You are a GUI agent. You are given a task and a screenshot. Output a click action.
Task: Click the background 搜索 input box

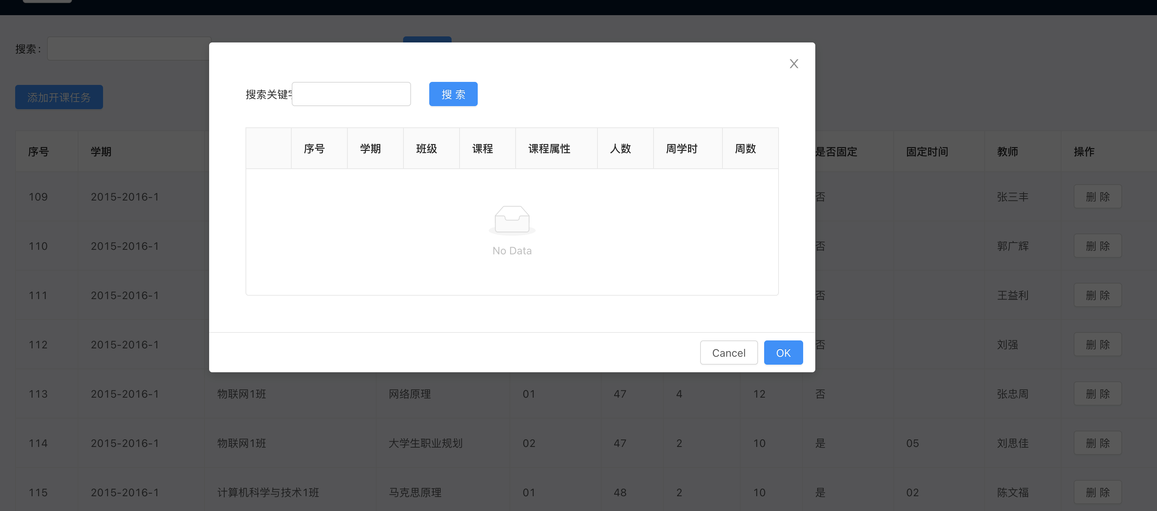128,49
